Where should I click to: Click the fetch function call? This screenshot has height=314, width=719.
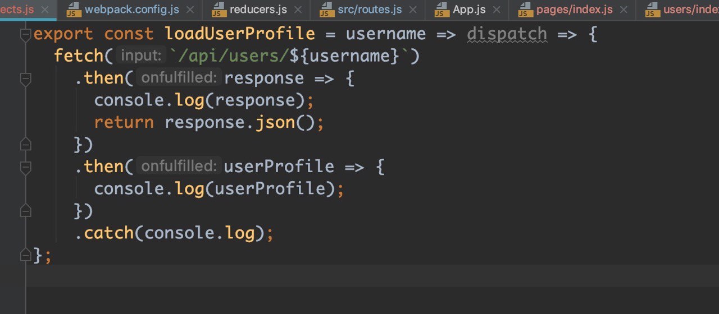[79, 56]
